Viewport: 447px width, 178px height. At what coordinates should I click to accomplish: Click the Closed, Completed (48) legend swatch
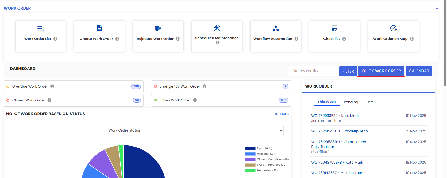click(250, 160)
